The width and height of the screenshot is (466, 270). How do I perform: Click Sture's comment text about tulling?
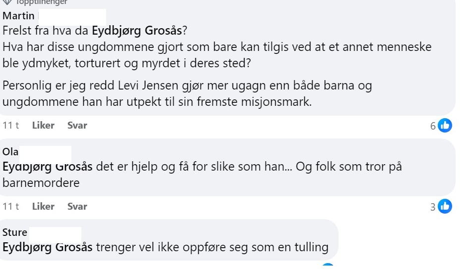(212, 247)
